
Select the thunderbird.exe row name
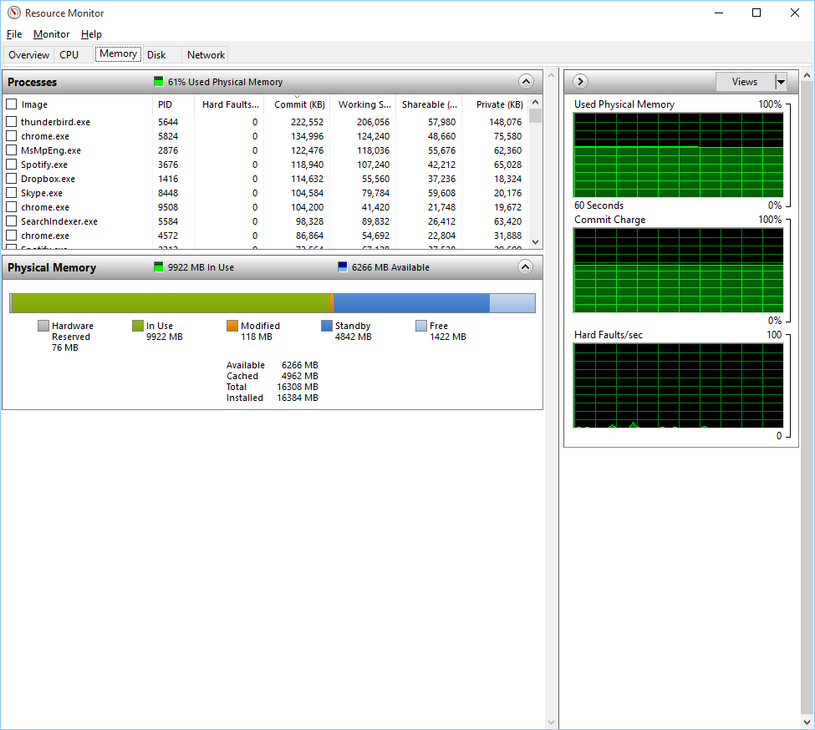tap(55, 122)
